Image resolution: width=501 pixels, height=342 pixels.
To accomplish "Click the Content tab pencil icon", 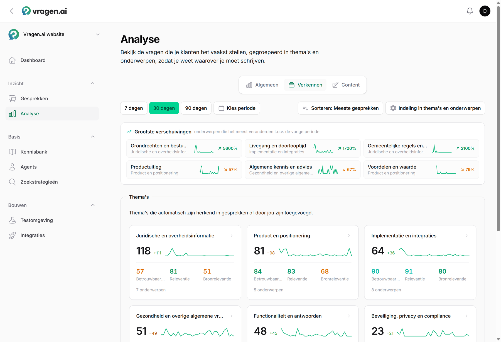I will [x=335, y=85].
